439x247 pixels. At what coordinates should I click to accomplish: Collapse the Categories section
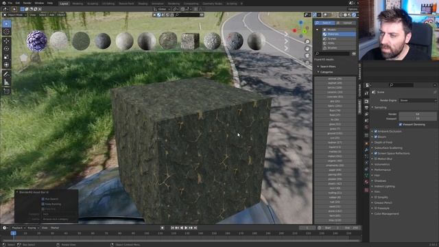[x=327, y=72]
